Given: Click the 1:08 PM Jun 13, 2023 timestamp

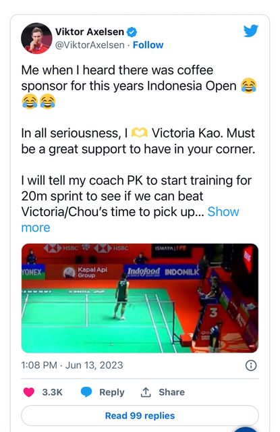Looking at the screenshot, I should coord(72,365).
